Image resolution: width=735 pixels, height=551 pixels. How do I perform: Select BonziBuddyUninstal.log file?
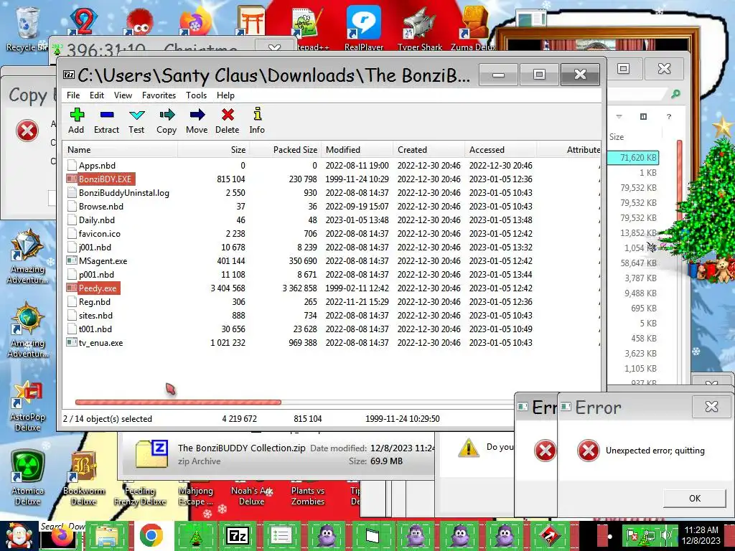pyautogui.click(x=123, y=192)
